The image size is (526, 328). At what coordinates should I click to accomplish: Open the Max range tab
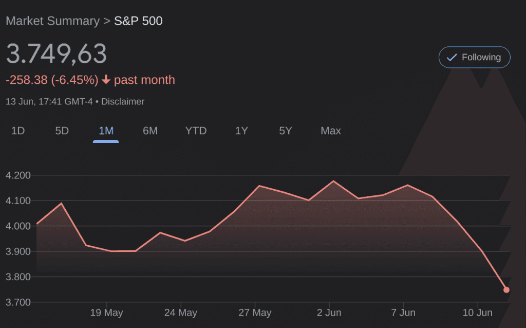[x=331, y=131]
